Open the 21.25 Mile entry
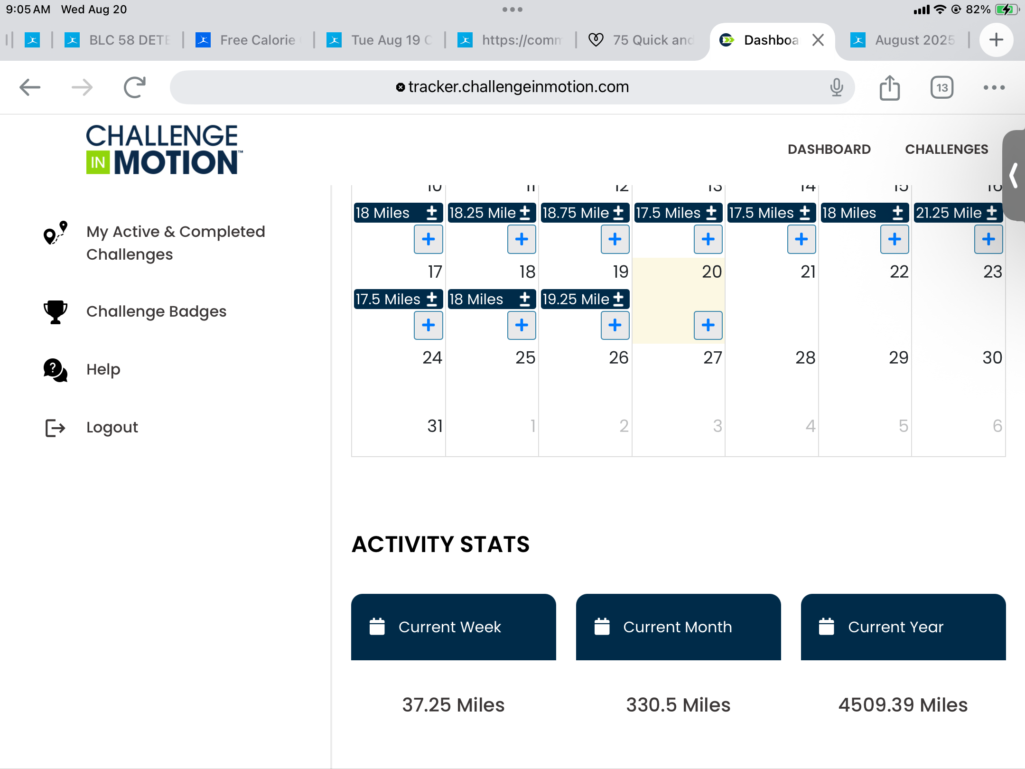The height and width of the screenshot is (769, 1025). coord(958,213)
